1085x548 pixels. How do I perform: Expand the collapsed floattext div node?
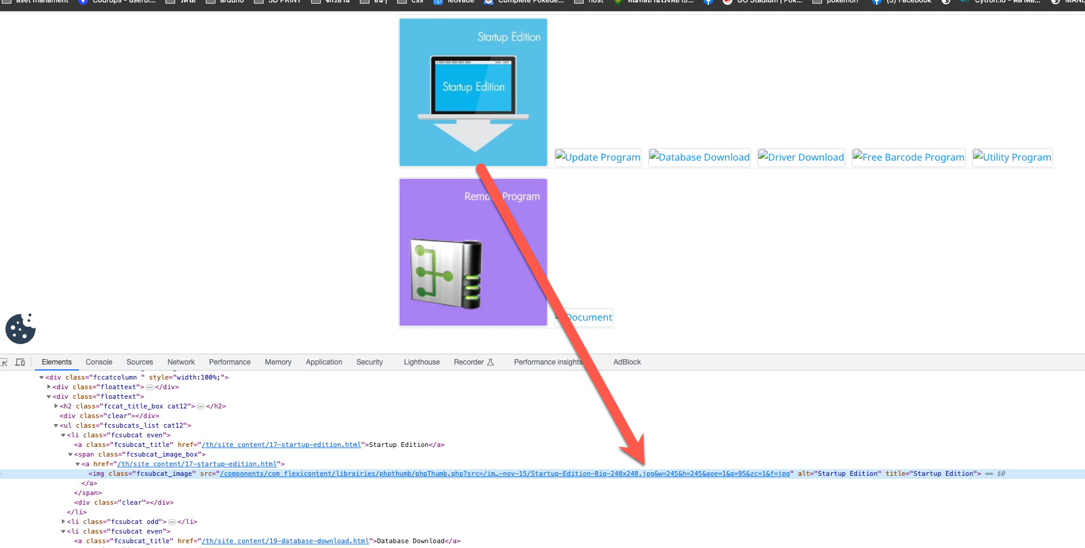point(49,387)
